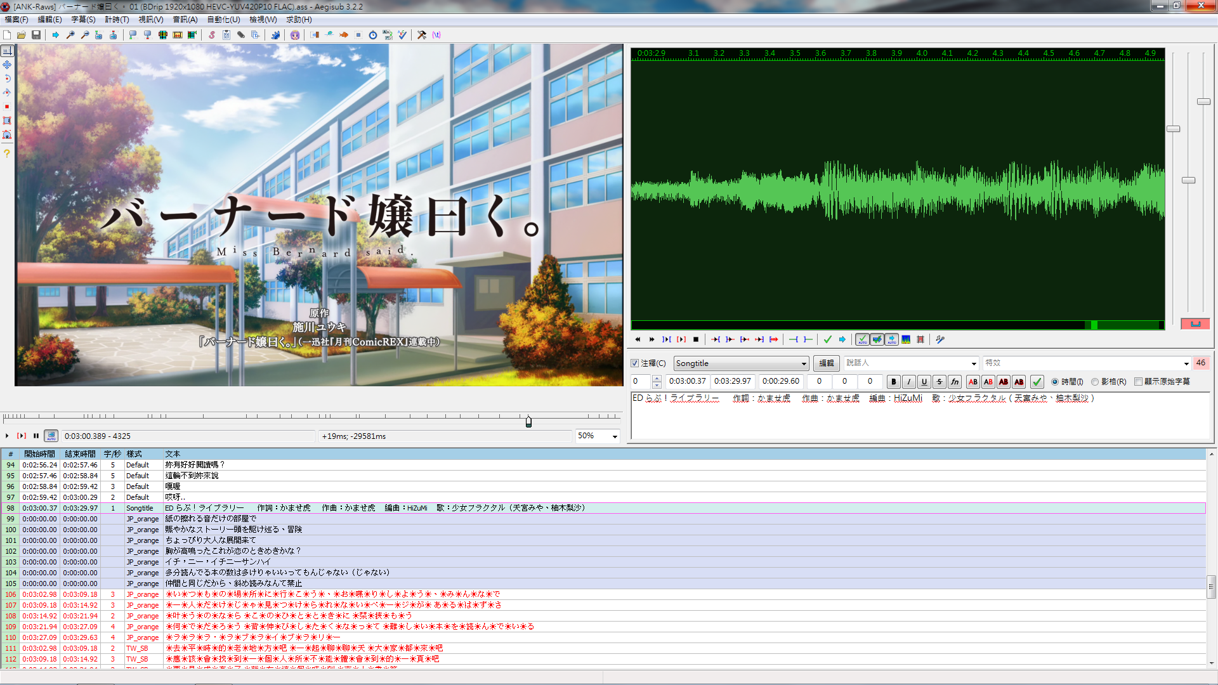Open the Songtitle style dropdown

click(x=741, y=363)
